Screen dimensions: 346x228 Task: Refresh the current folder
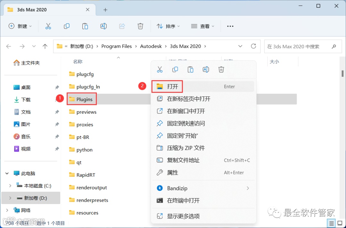point(253,46)
